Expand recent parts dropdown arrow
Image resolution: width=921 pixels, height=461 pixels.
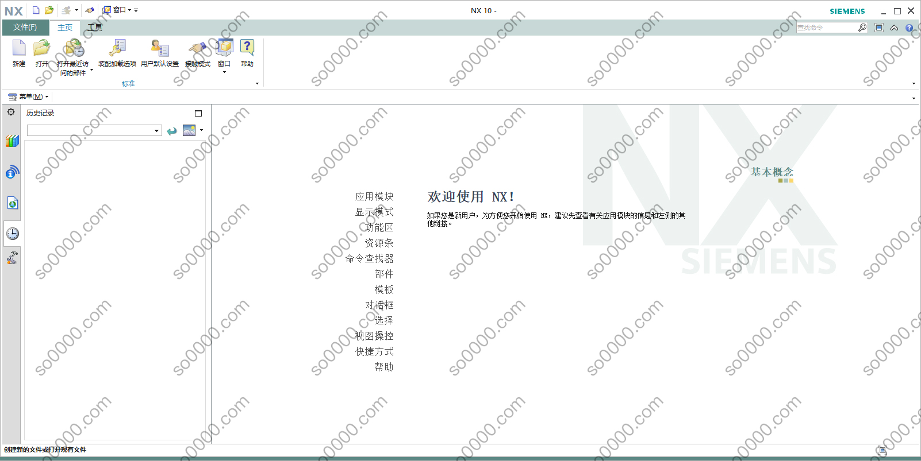pos(91,70)
